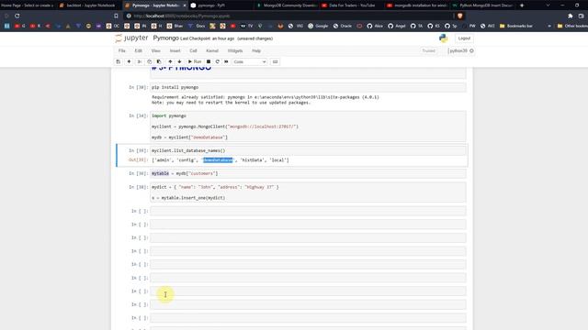Open the File menu
Screen dimensions: 588x330
click(122, 51)
